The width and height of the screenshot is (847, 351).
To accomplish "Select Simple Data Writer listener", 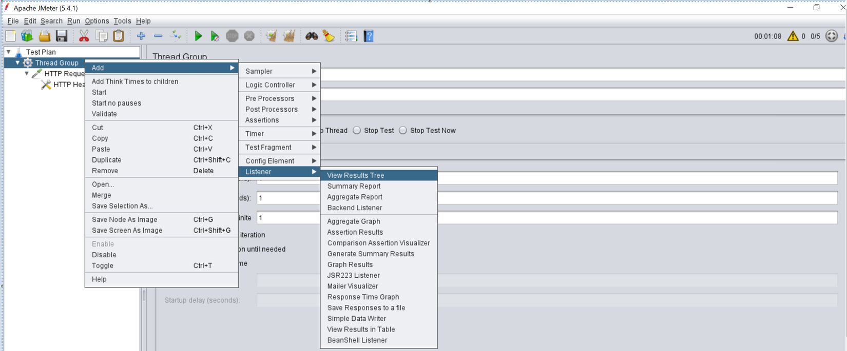I will 379,319.
